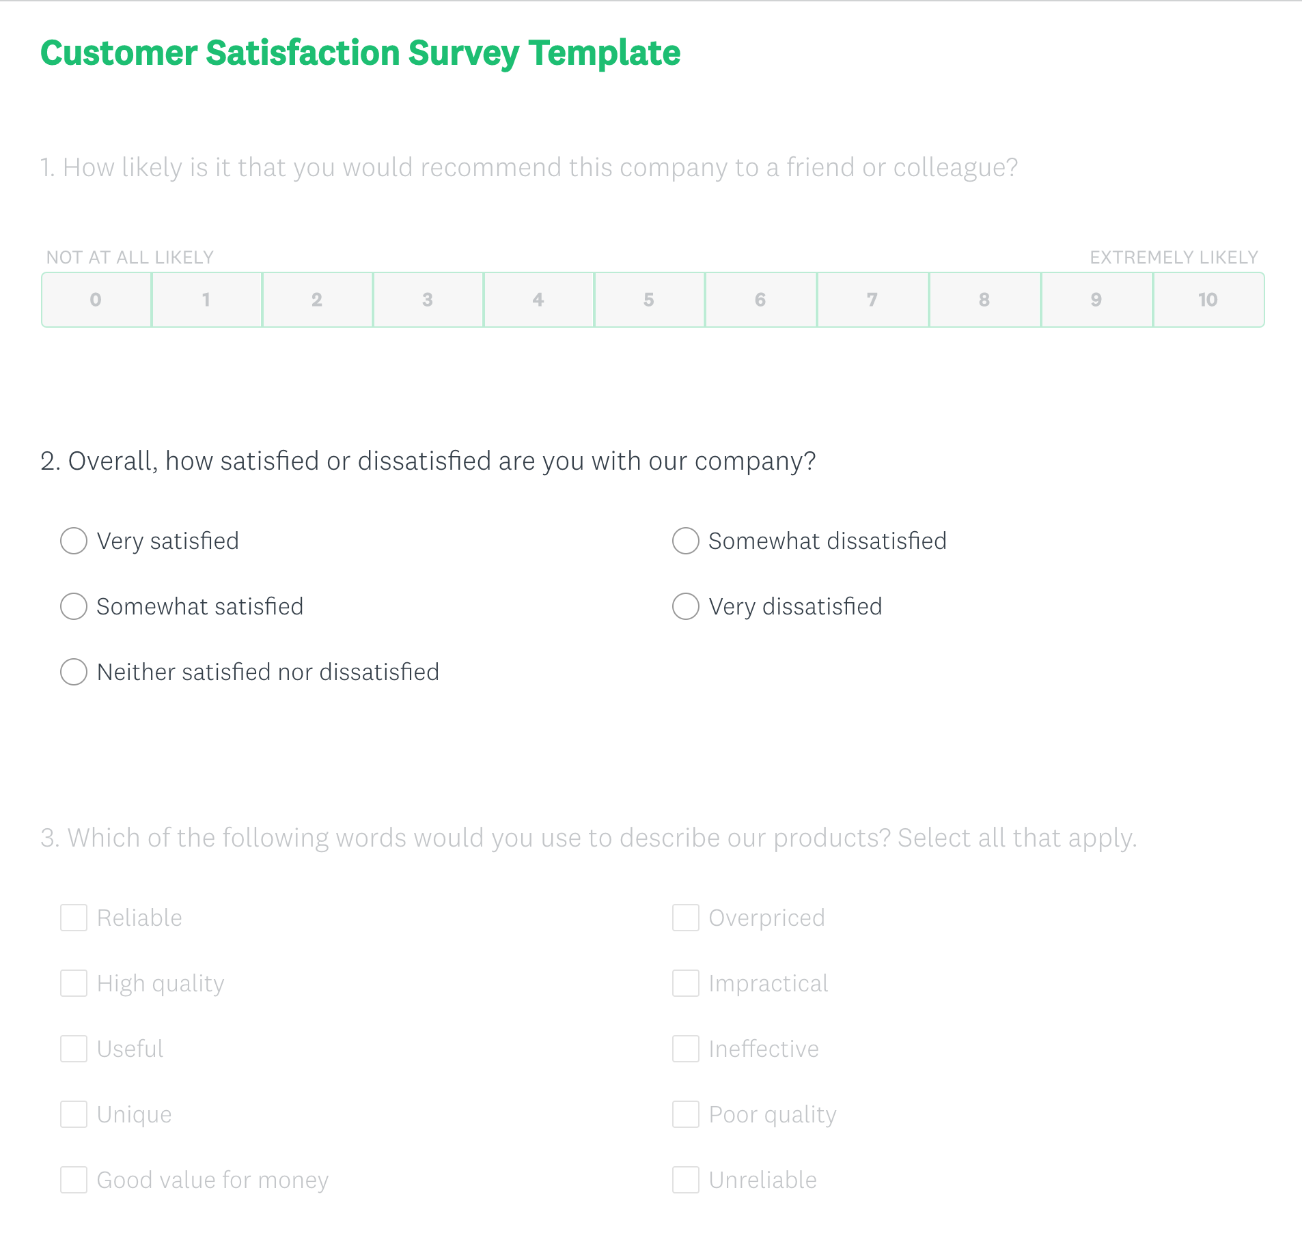
Task: Tick 'Good value for money' checkbox
Action: 74,1180
